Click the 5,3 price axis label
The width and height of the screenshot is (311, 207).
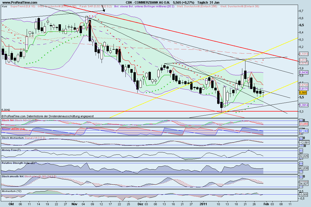click(x=301, y=112)
